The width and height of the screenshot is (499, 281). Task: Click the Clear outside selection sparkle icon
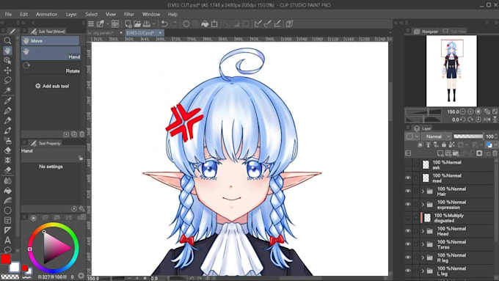click(x=186, y=24)
